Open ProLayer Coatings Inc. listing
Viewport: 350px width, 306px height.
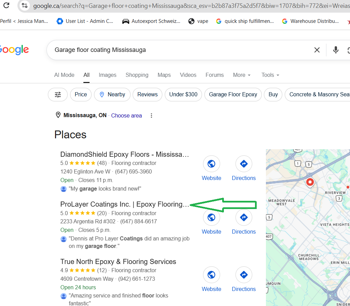tap(124, 204)
